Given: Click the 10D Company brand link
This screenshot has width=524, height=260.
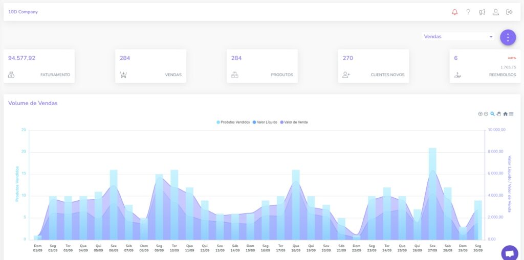Looking at the screenshot, I should [x=23, y=12].
